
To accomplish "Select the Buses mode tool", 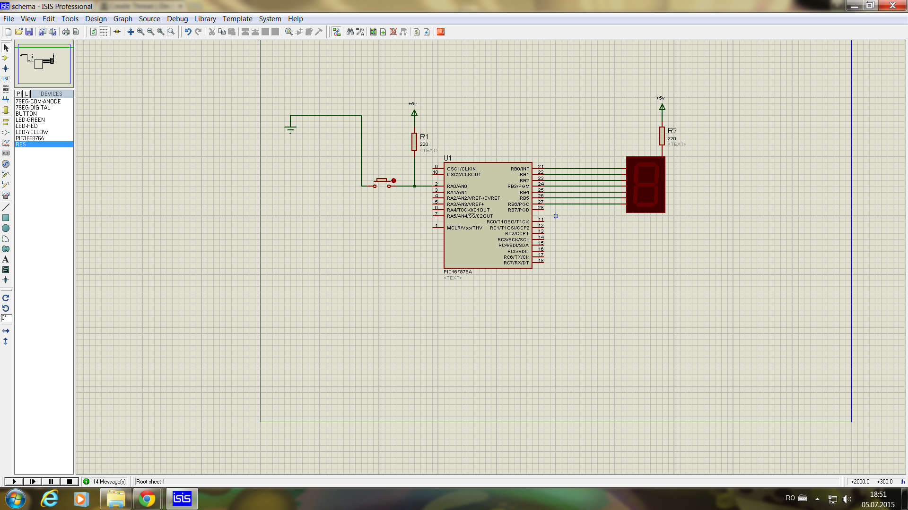I will pos(6,100).
